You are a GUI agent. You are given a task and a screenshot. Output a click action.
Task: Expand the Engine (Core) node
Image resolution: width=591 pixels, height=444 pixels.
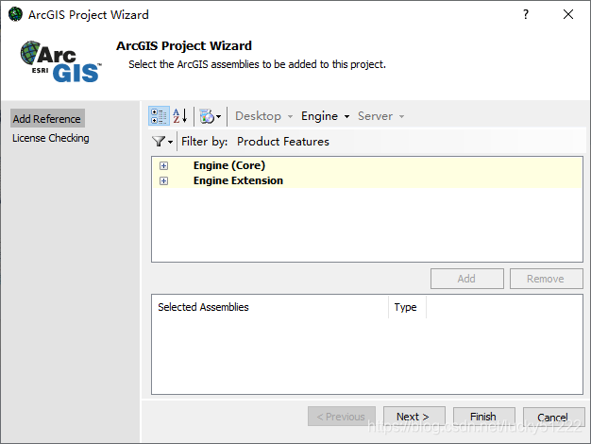(163, 165)
